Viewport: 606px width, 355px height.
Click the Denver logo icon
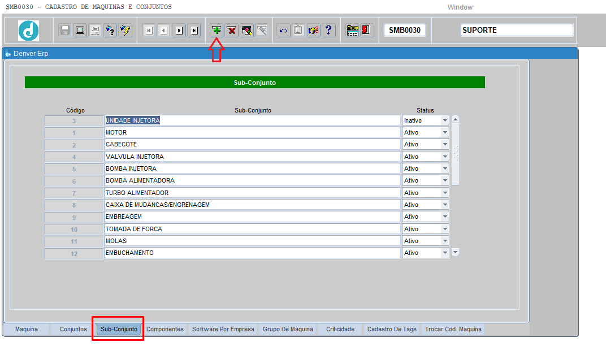click(x=29, y=31)
